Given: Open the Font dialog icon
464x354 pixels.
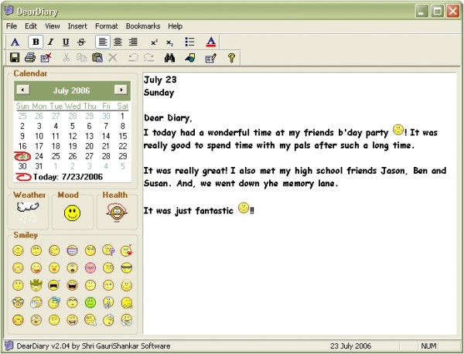Looking at the screenshot, I should point(15,42).
